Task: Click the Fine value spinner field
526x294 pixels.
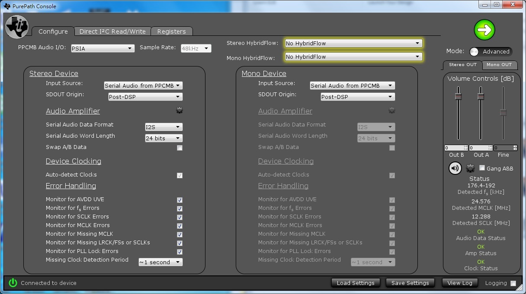Action: pyautogui.click(x=506, y=148)
